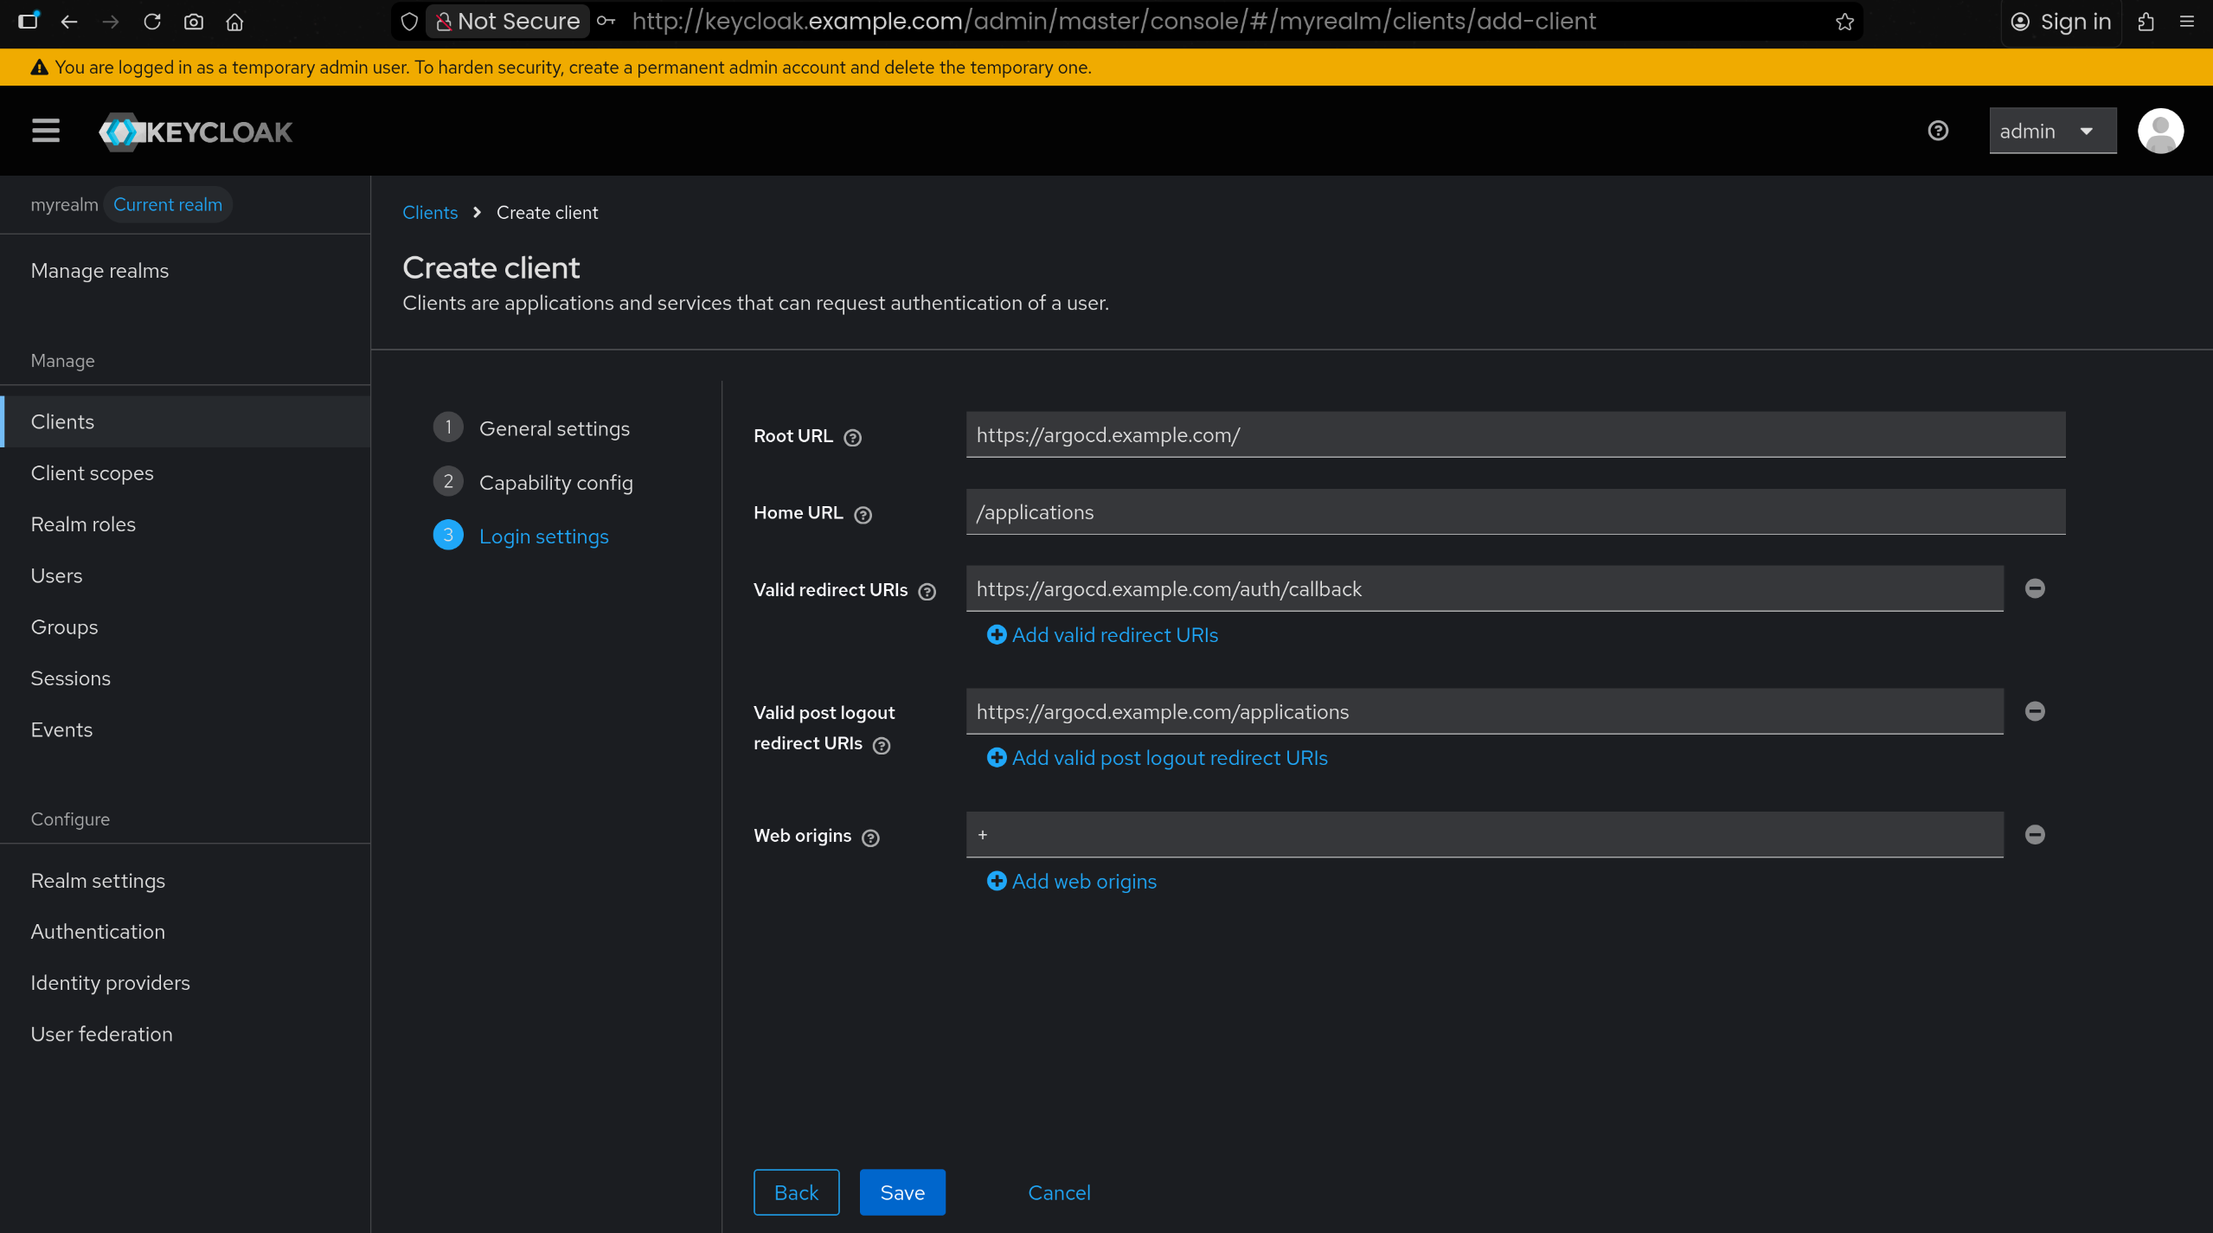Click the Home URL help icon
This screenshot has height=1233, width=2213.
863,515
